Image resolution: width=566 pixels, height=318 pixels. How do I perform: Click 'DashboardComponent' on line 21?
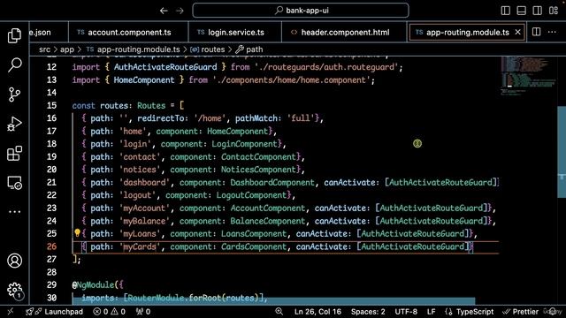(x=272, y=183)
